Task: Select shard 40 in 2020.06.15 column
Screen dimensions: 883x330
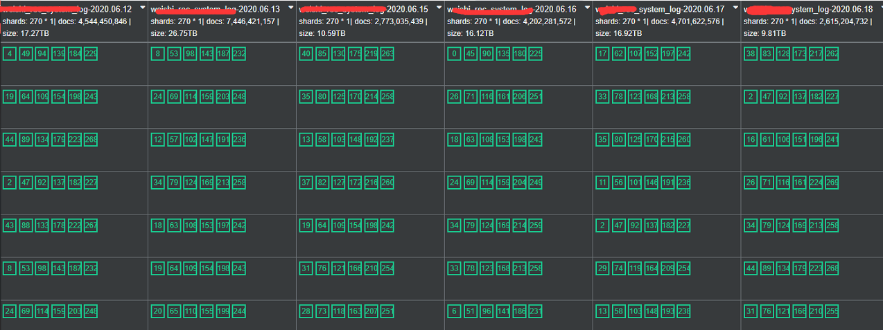Action: 306,54
